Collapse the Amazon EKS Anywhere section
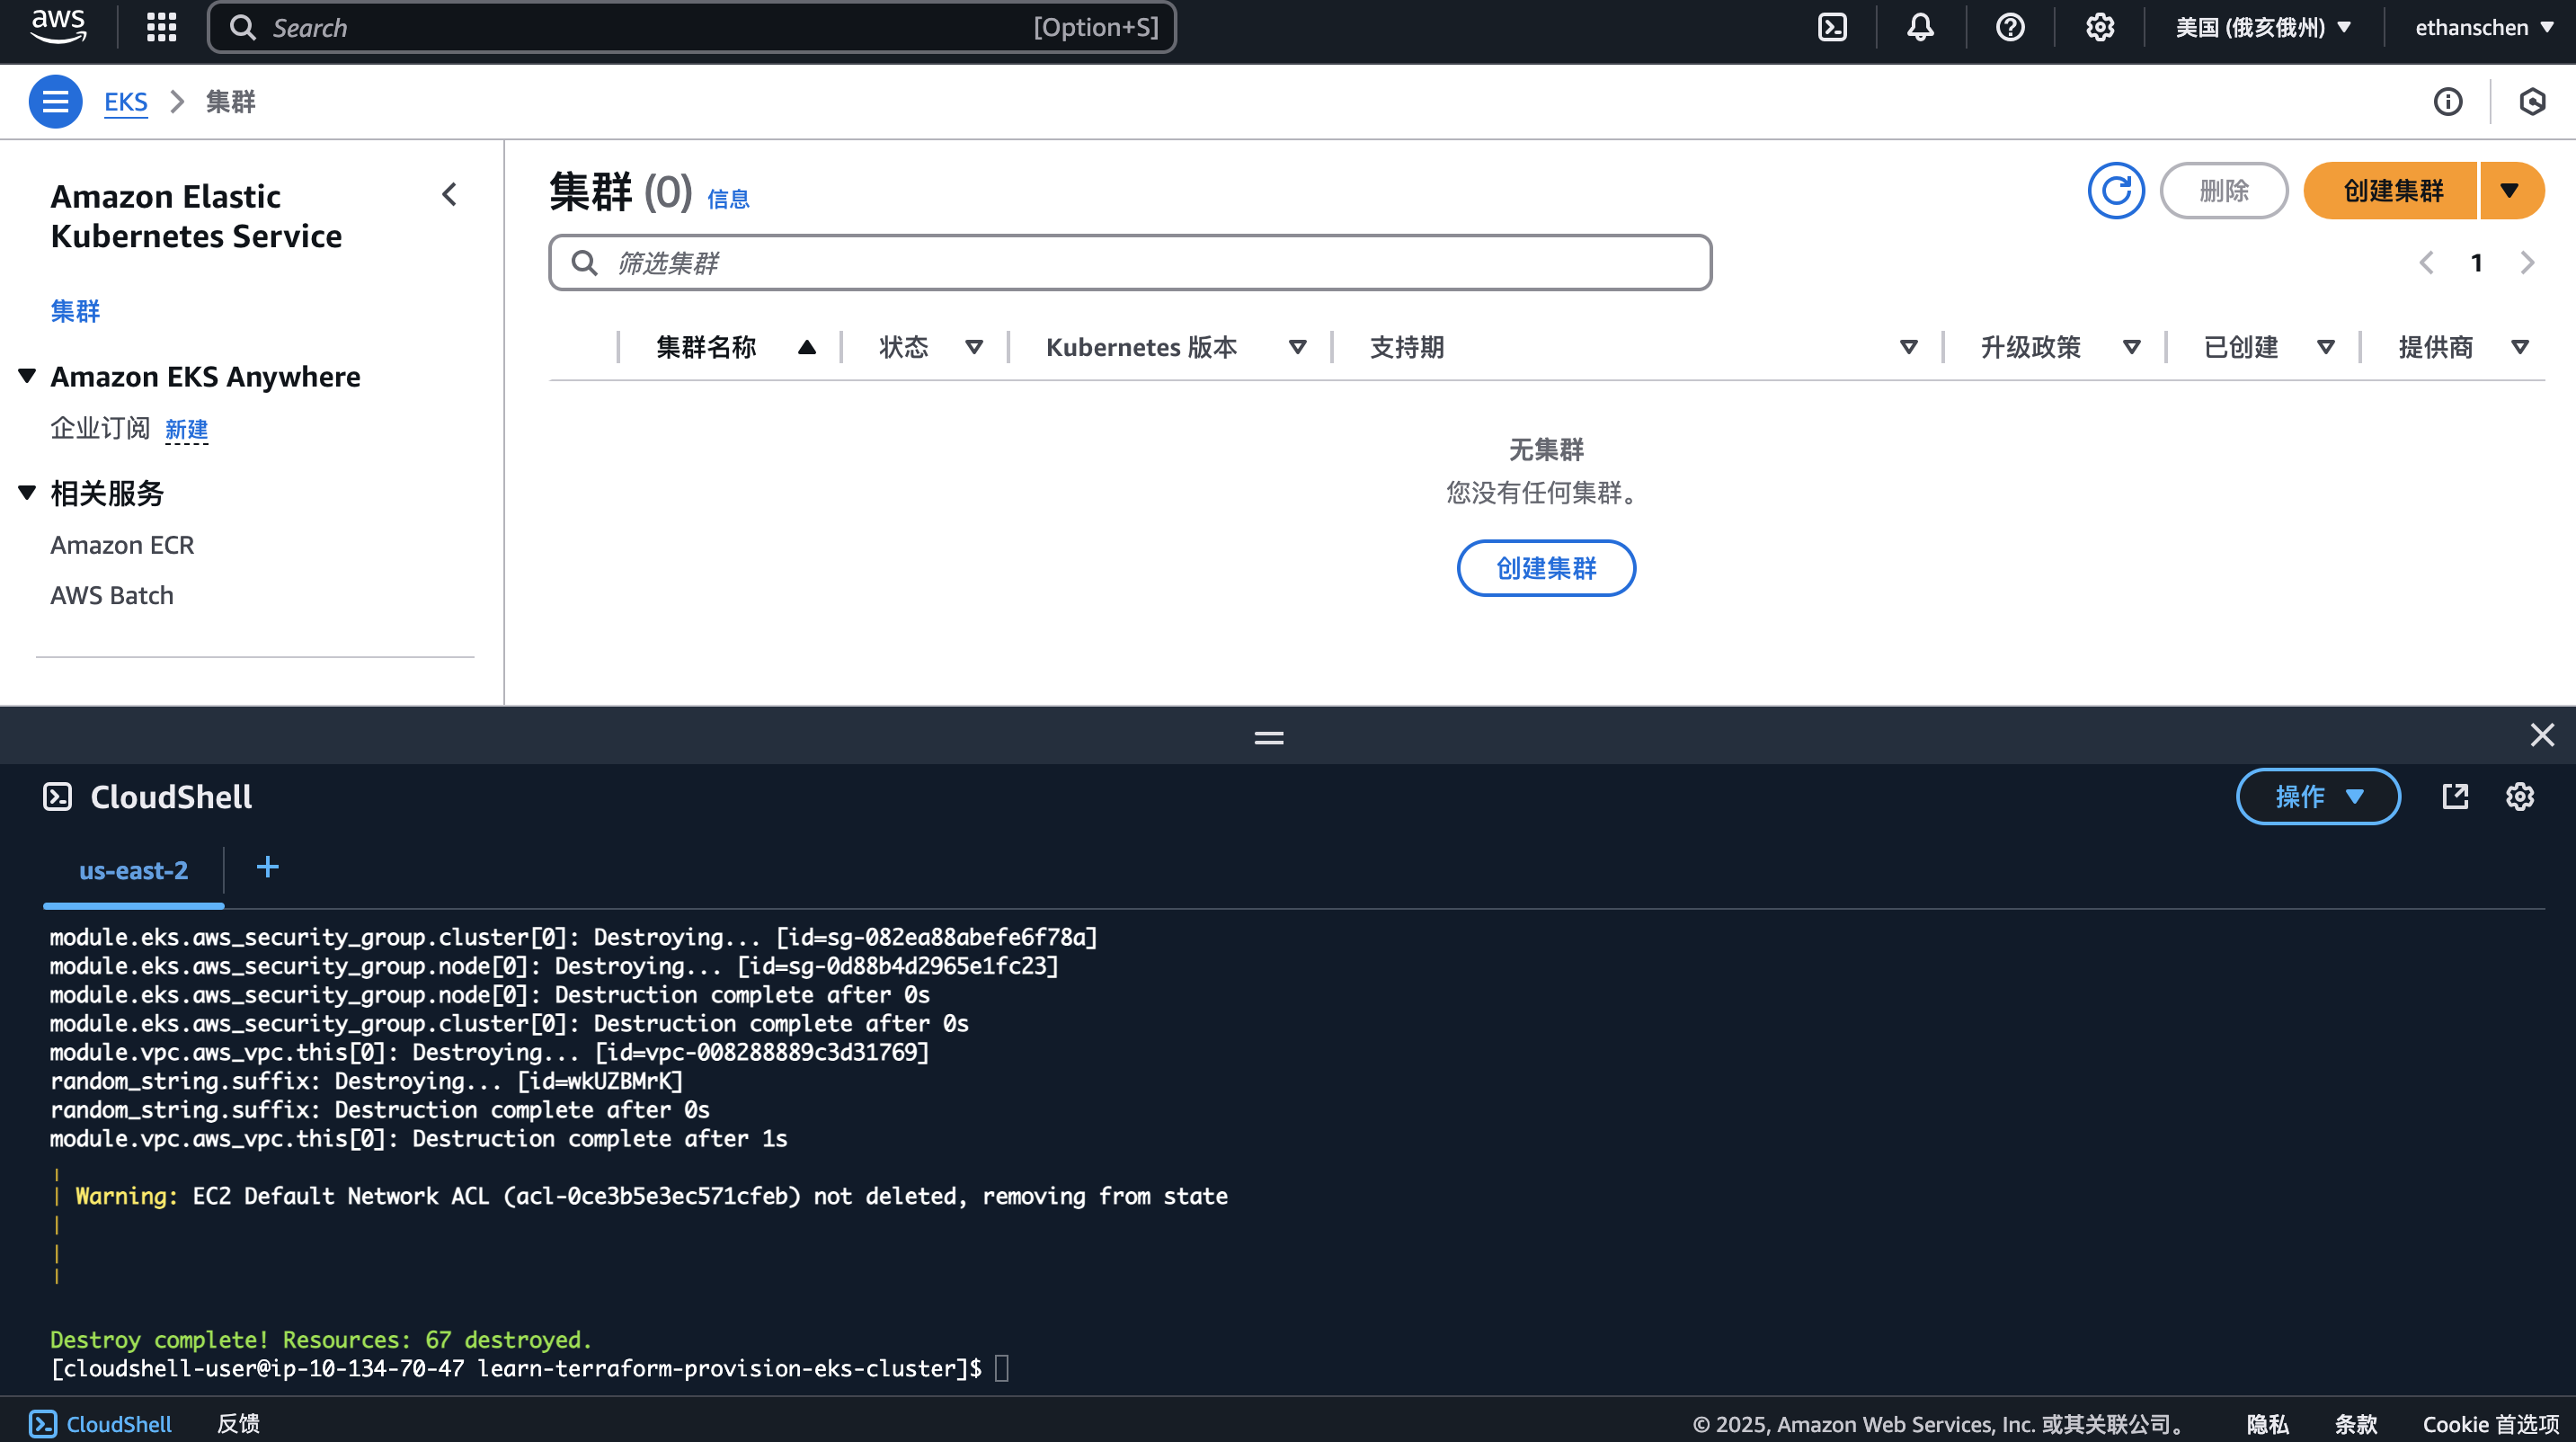 point(26,375)
